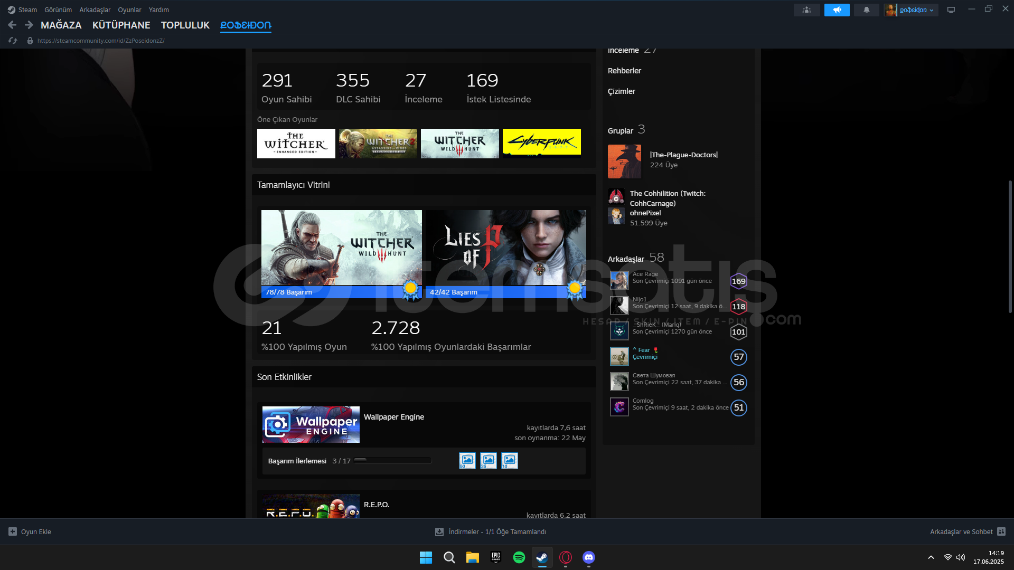Screen dimensions: 1014x570
Task: Open the Arkadaşlar menu
Action: click(x=95, y=10)
